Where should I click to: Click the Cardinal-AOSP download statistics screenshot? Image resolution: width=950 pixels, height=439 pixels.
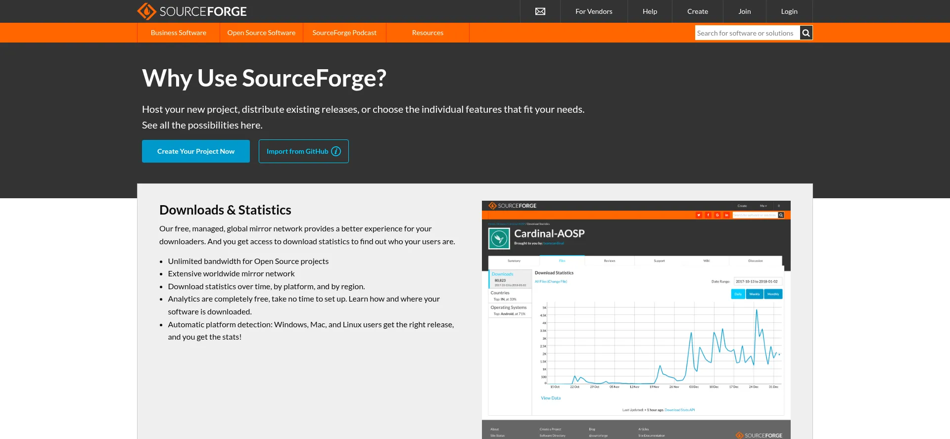[636, 320]
